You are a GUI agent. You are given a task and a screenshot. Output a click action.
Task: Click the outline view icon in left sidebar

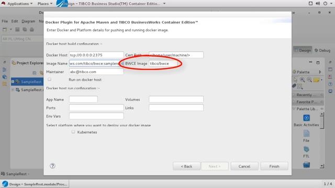click(x=5, y=69)
